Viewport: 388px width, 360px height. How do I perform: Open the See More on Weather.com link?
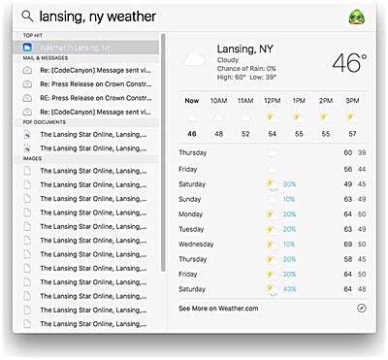click(x=218, y=309)
